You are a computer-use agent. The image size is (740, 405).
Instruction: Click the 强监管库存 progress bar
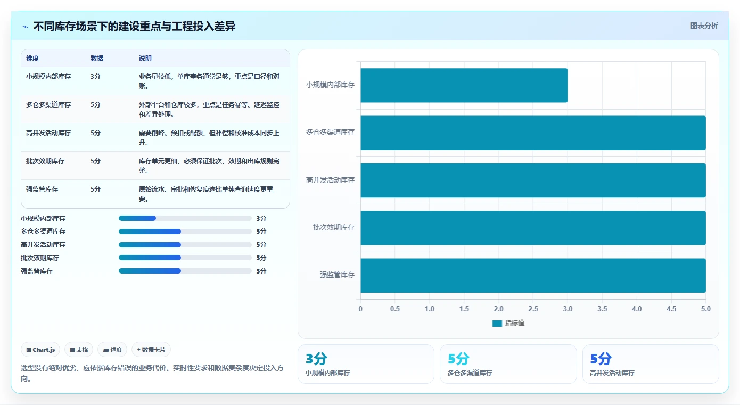click(185, 271)
